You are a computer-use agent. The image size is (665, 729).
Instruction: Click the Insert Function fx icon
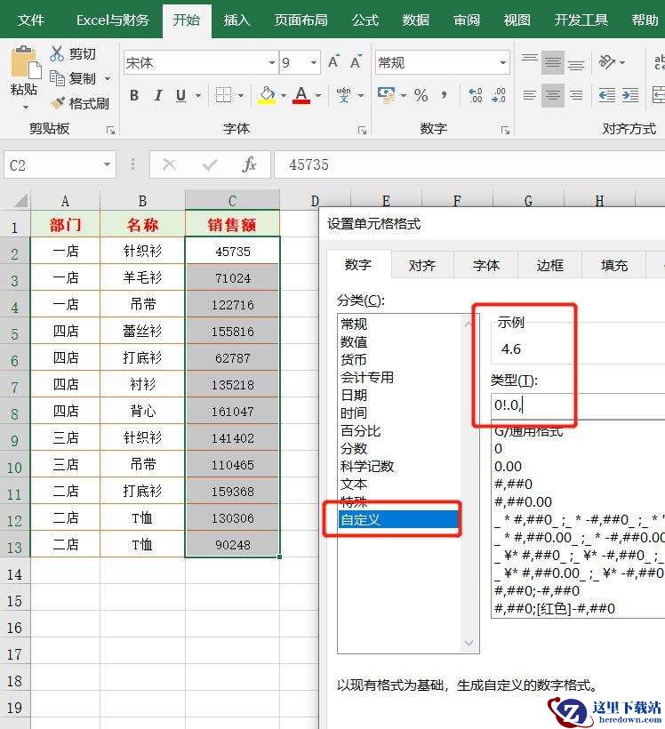pyautogui.click(x=249, y=164)
